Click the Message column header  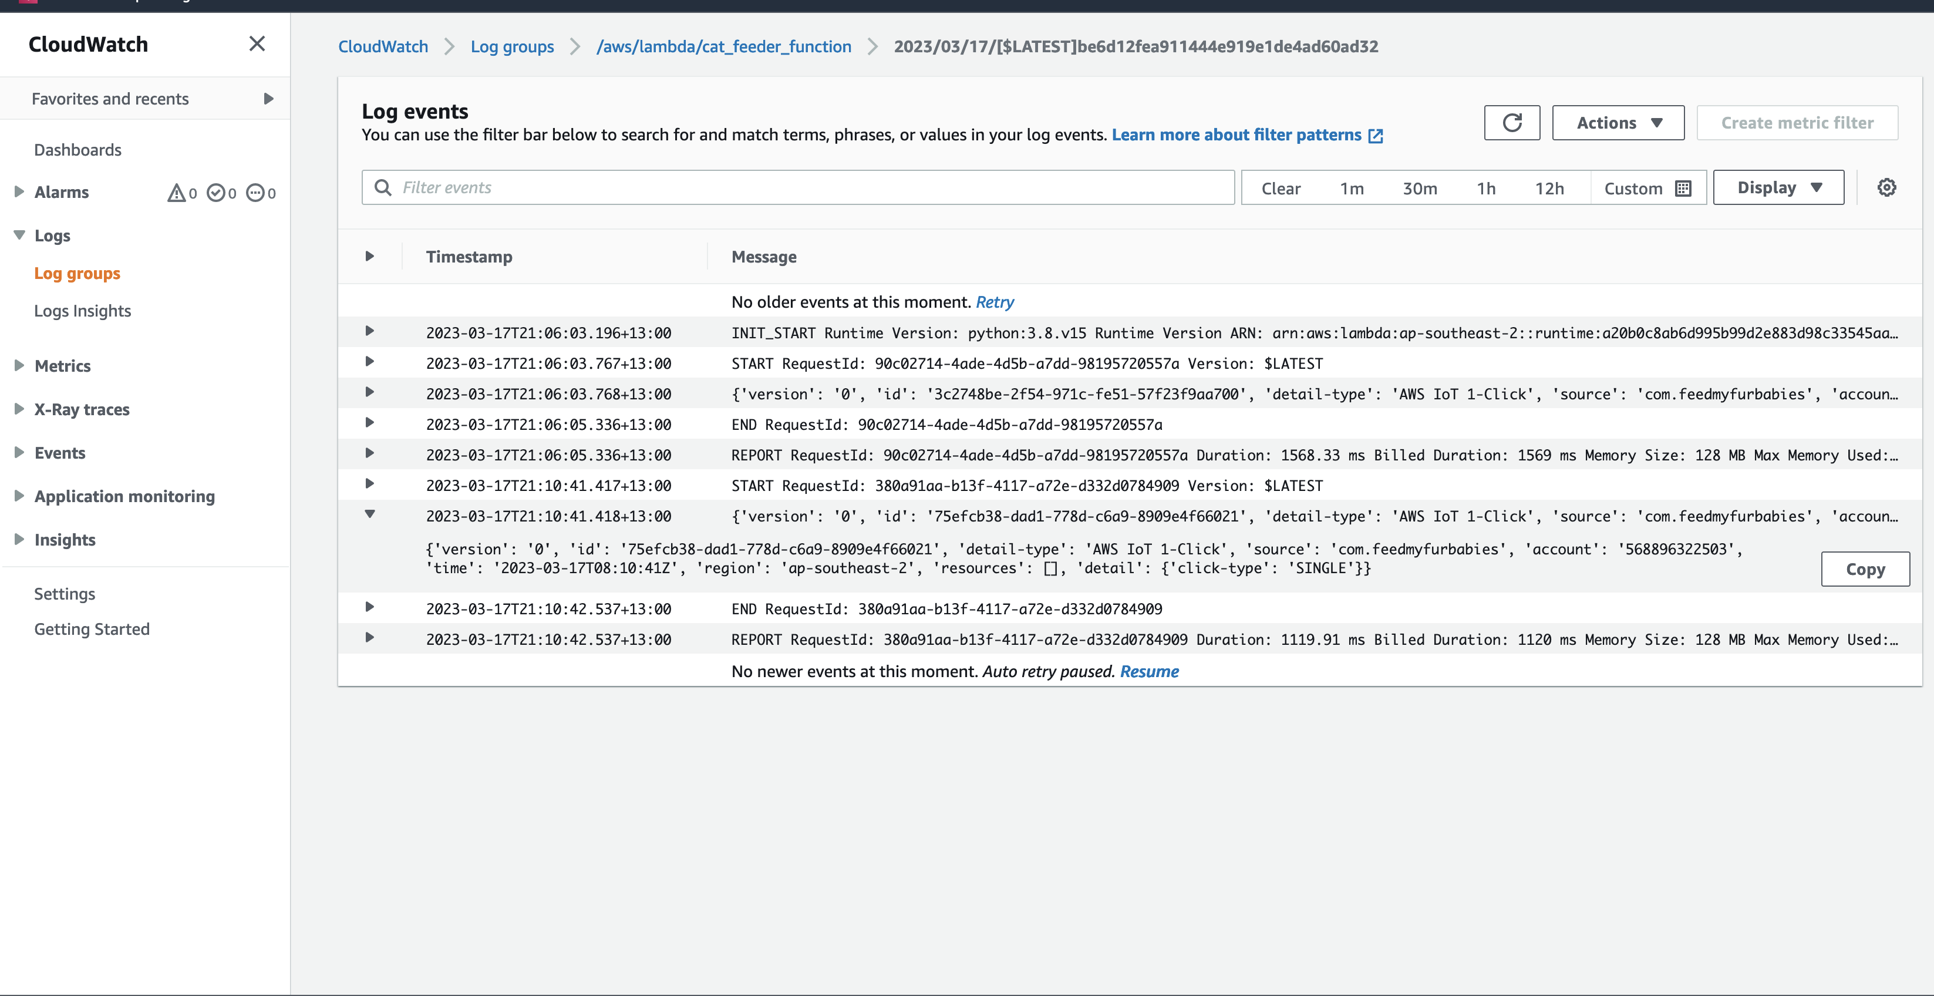coord(763,257)
